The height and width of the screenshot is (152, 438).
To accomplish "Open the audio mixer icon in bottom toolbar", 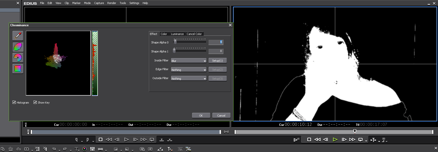I will pos(92,149).
